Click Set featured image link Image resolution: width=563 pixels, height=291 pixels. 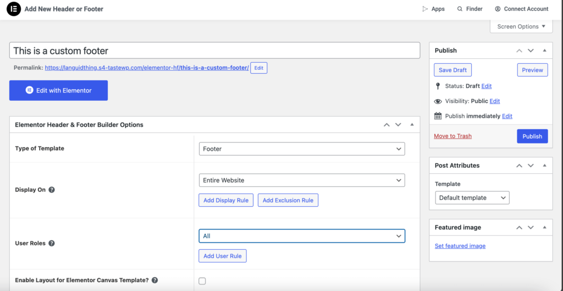(460, 246)
